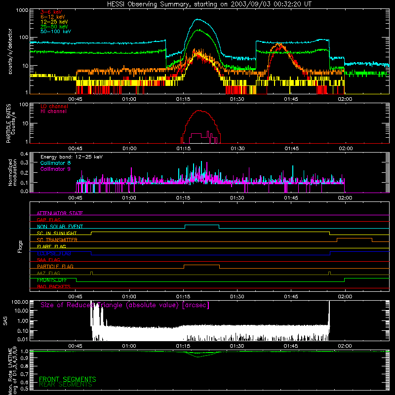Click the FRONT SEGMENTS legend label
The image size is (395, 395).
[68, 379]
